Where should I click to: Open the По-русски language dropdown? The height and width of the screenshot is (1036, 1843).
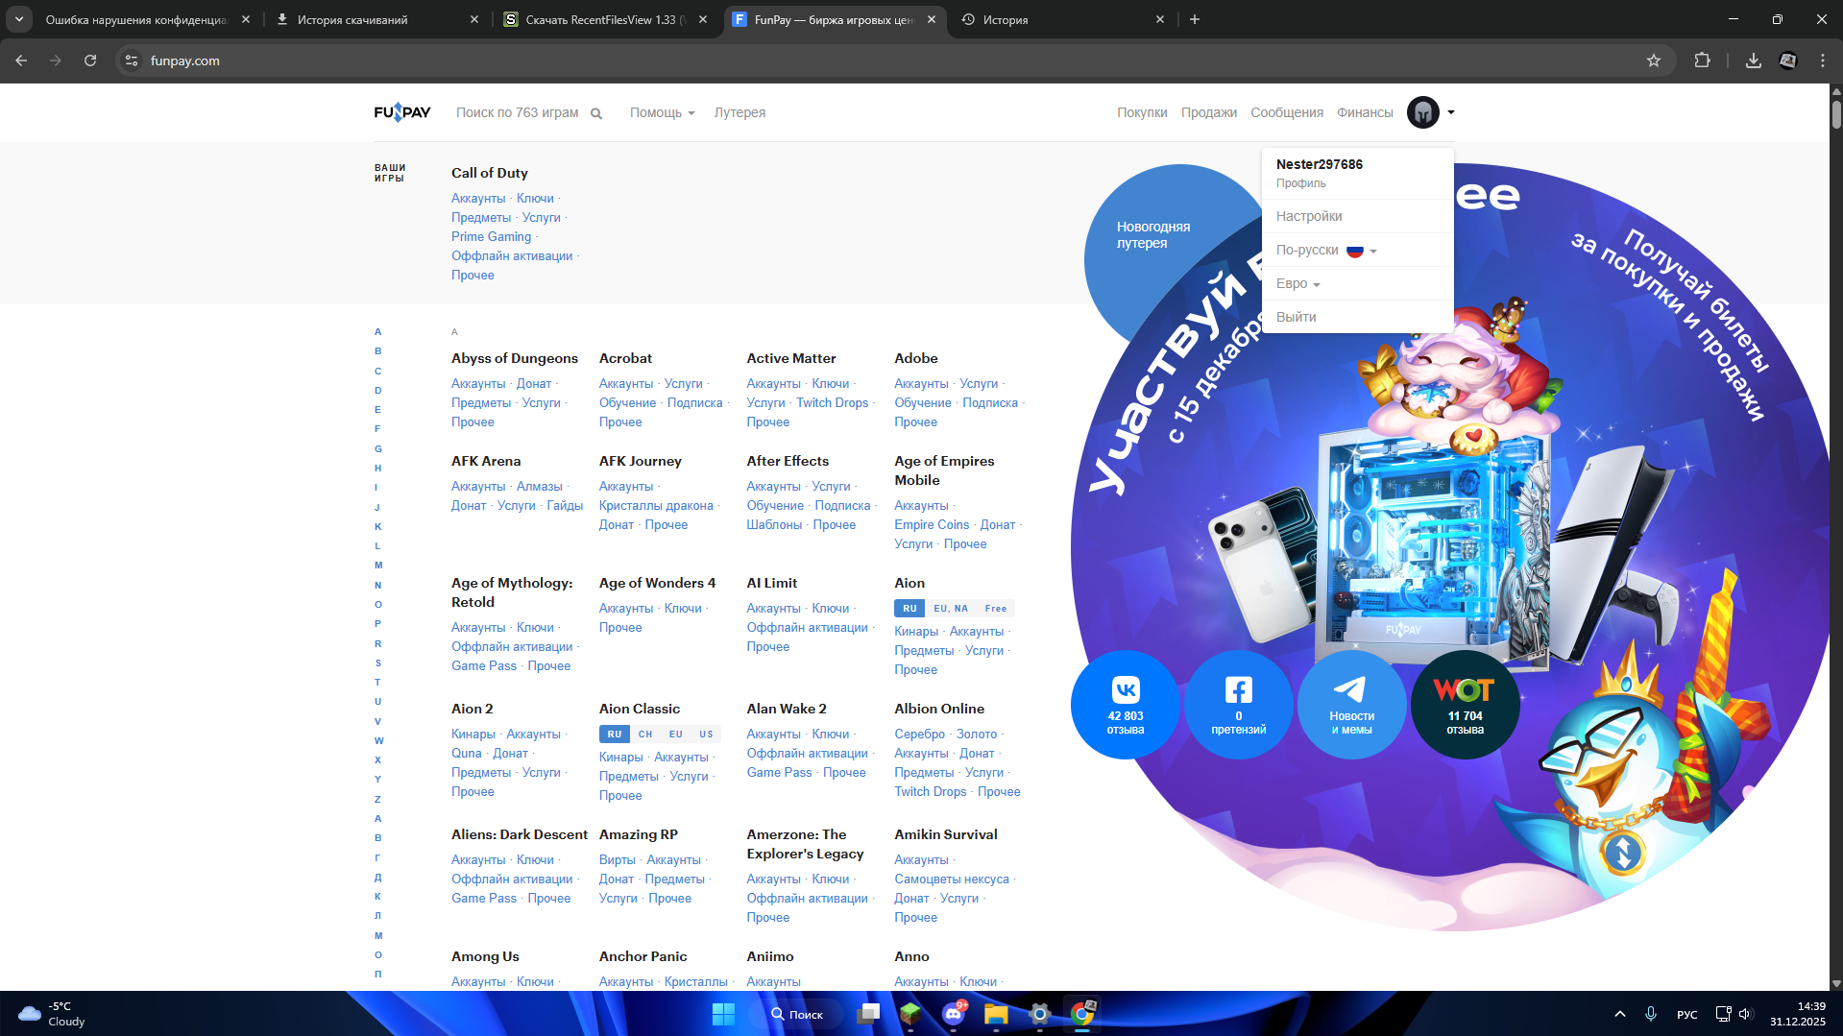[x=1325, y=251]
